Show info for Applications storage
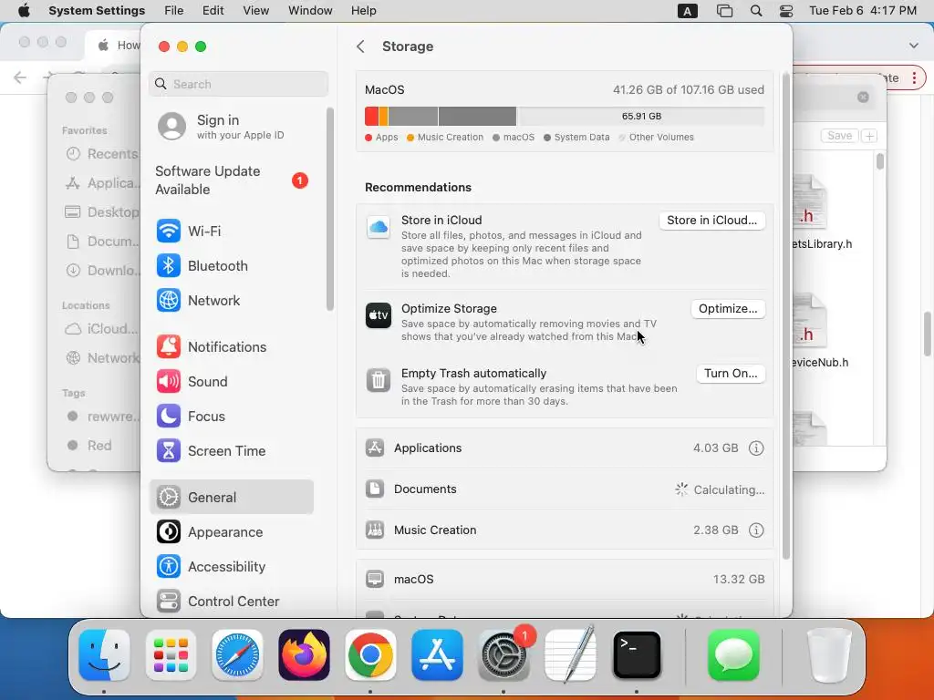The height and width of the screenshot is (700, 934). coord(756,448)
